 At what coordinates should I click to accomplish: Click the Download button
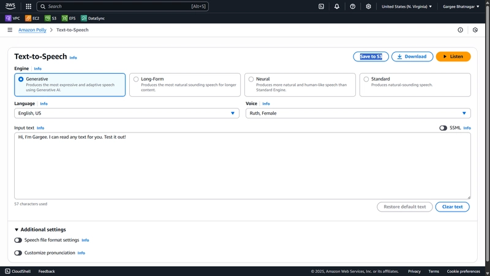pyautogui.click(x=412, y=56)
